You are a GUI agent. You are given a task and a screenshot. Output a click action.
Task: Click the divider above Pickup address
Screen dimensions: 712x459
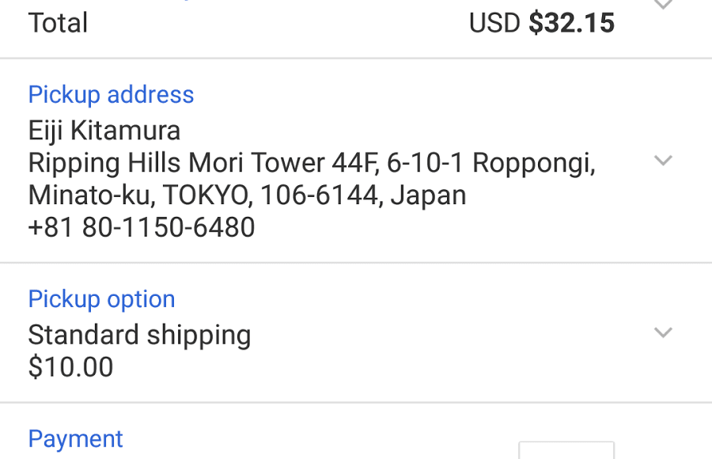click(356, 56)
